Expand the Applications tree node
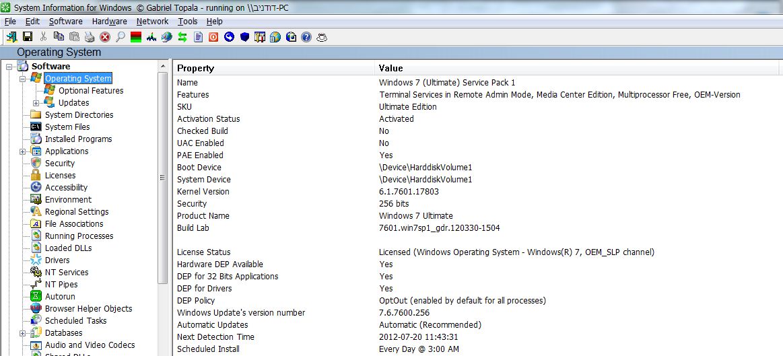The image size is (783, 356). (x=22, y=151)
